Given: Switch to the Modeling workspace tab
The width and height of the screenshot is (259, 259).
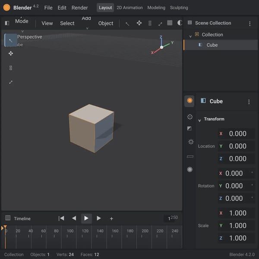Looking at the screenshot, I should (156, 8).
